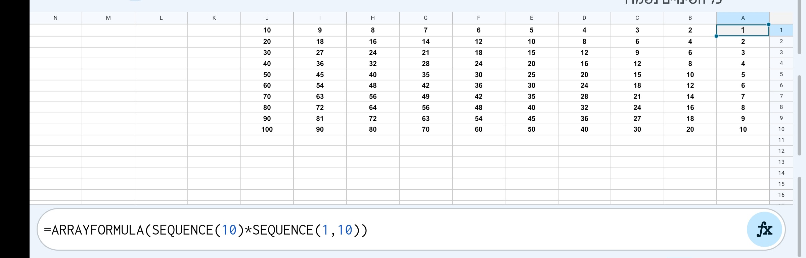
Task: Select the cell containing 25 in column E
Action: point(531,74)
